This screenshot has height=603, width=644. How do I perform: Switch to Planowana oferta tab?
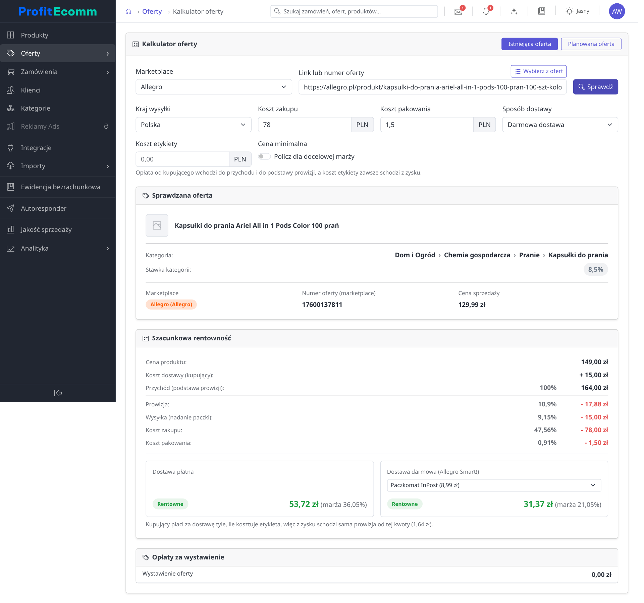point(591,44)
